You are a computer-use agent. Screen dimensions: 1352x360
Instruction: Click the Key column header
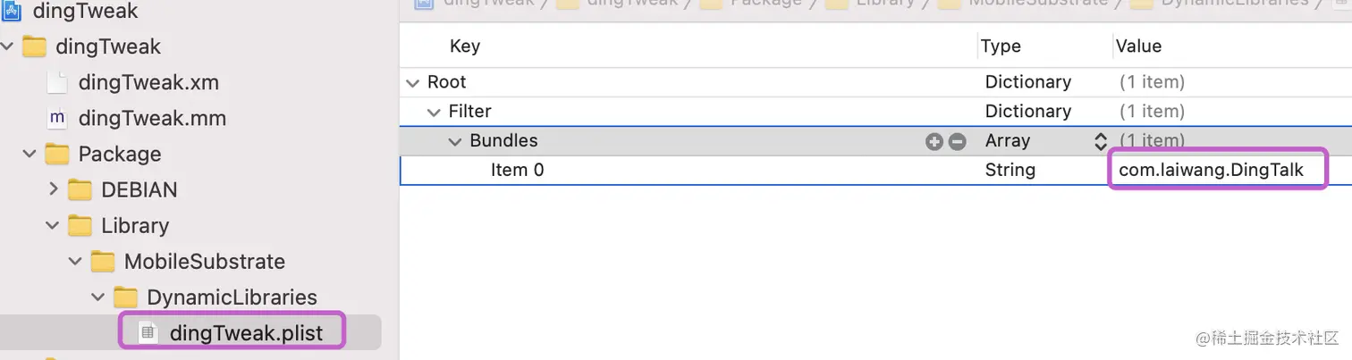[x=465, y=46]
